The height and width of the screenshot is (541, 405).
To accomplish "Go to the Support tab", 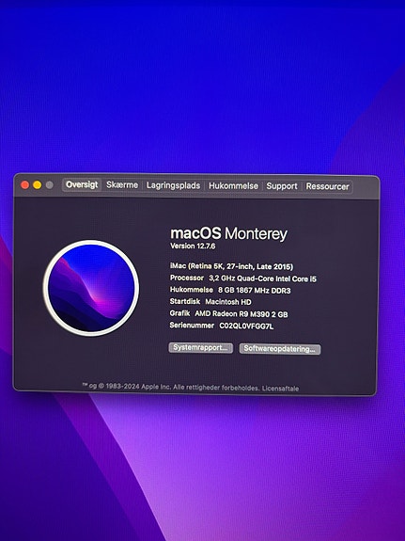I will 282,186.
